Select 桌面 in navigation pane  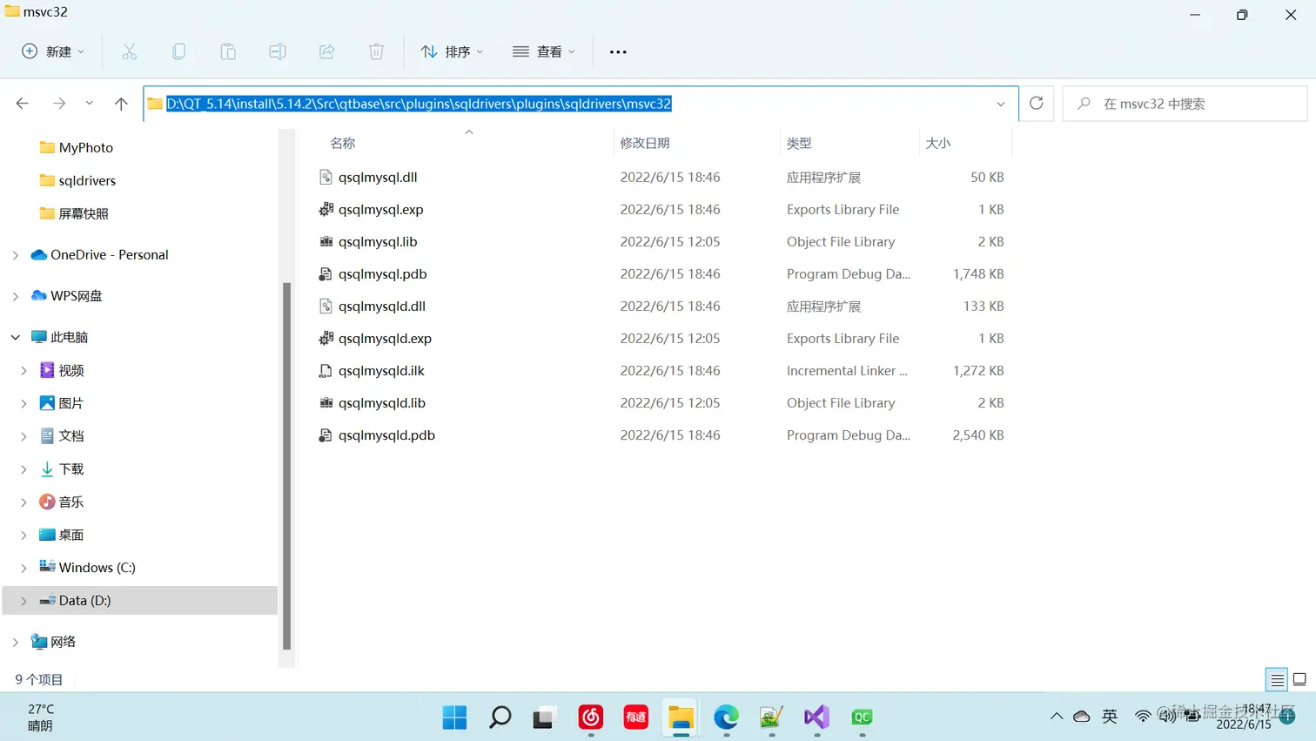(x=62, y=535)
